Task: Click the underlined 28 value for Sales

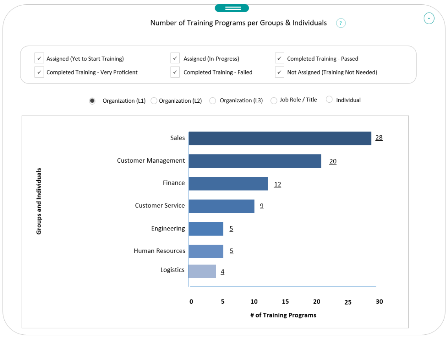Action: point(379,138)
